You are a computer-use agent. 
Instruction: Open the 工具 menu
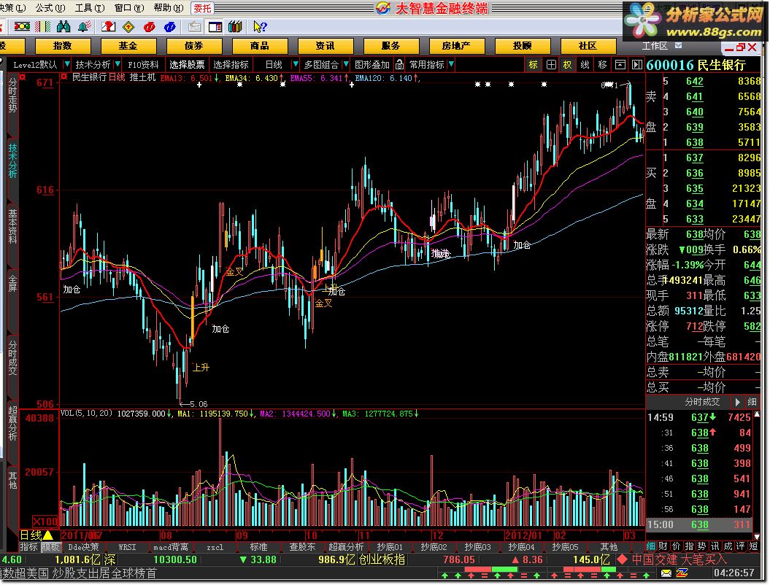[x=89, y=7]
